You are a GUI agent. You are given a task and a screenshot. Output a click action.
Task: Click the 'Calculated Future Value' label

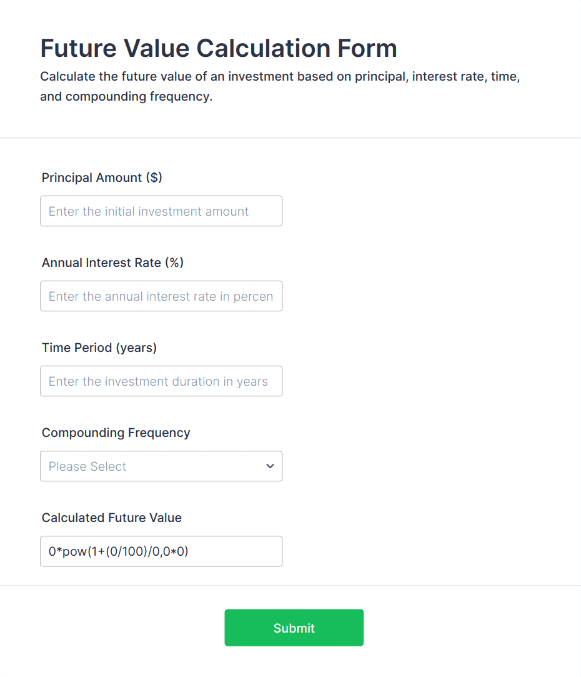112,518
